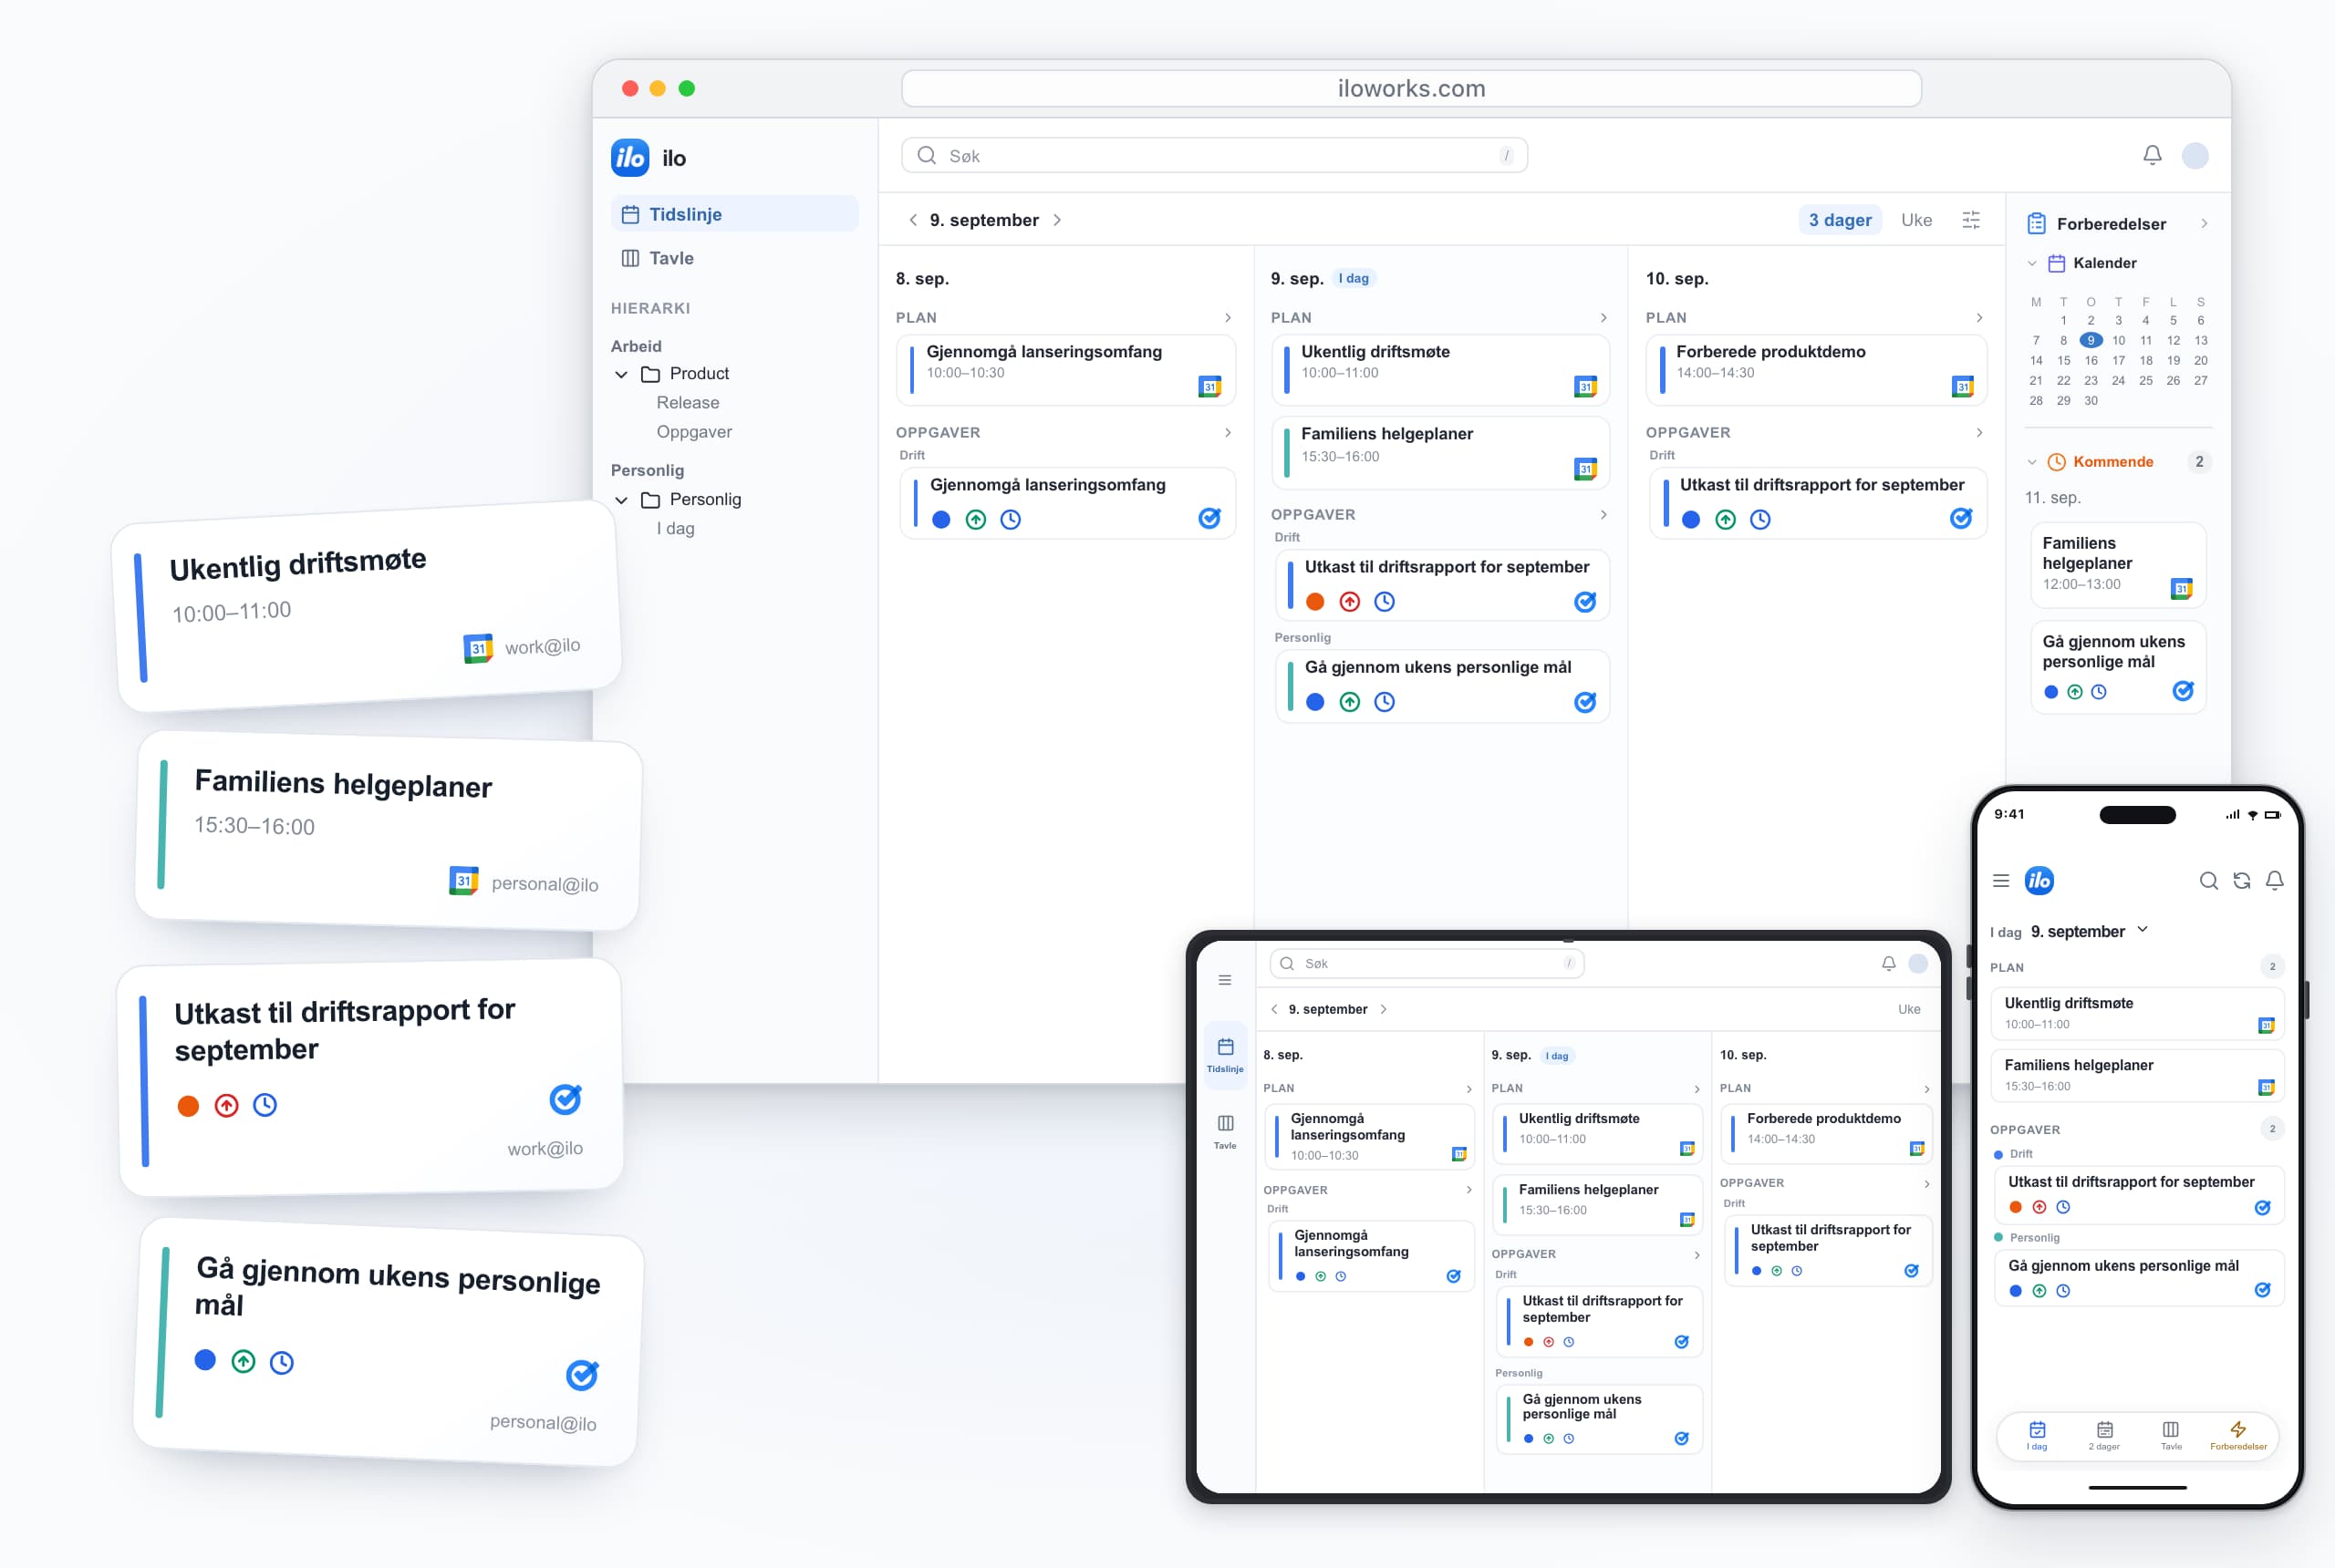Open the user avatar in desktop header
Screen dimensions: 2335x1568
pyautogui.click(x=2195, y=155)
